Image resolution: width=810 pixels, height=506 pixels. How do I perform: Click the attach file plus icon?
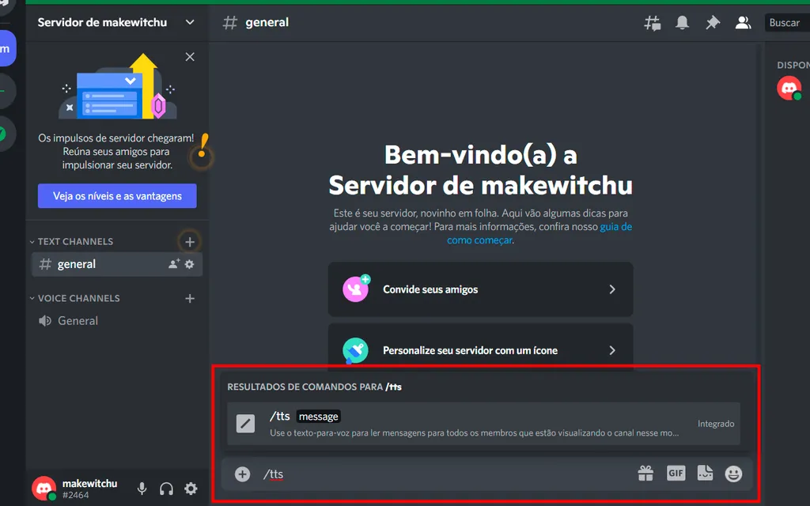point(242,473)
